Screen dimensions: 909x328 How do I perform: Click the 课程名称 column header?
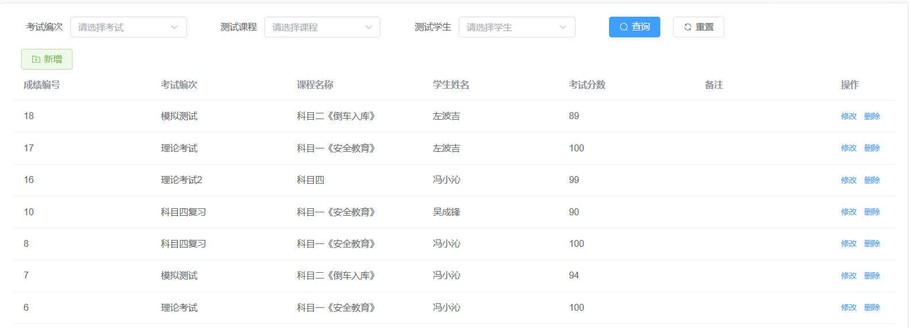315,85
